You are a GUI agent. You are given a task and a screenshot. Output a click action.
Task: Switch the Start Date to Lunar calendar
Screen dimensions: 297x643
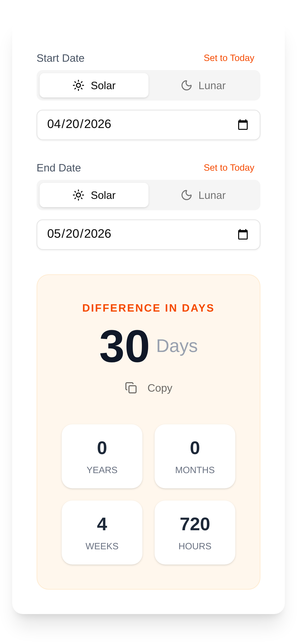(204, 85)
